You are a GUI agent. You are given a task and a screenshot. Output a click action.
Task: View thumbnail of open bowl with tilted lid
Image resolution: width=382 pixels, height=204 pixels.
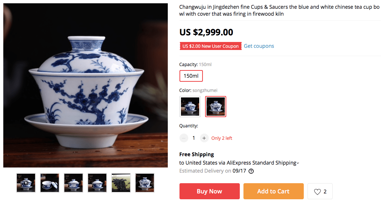click(50, 182)
